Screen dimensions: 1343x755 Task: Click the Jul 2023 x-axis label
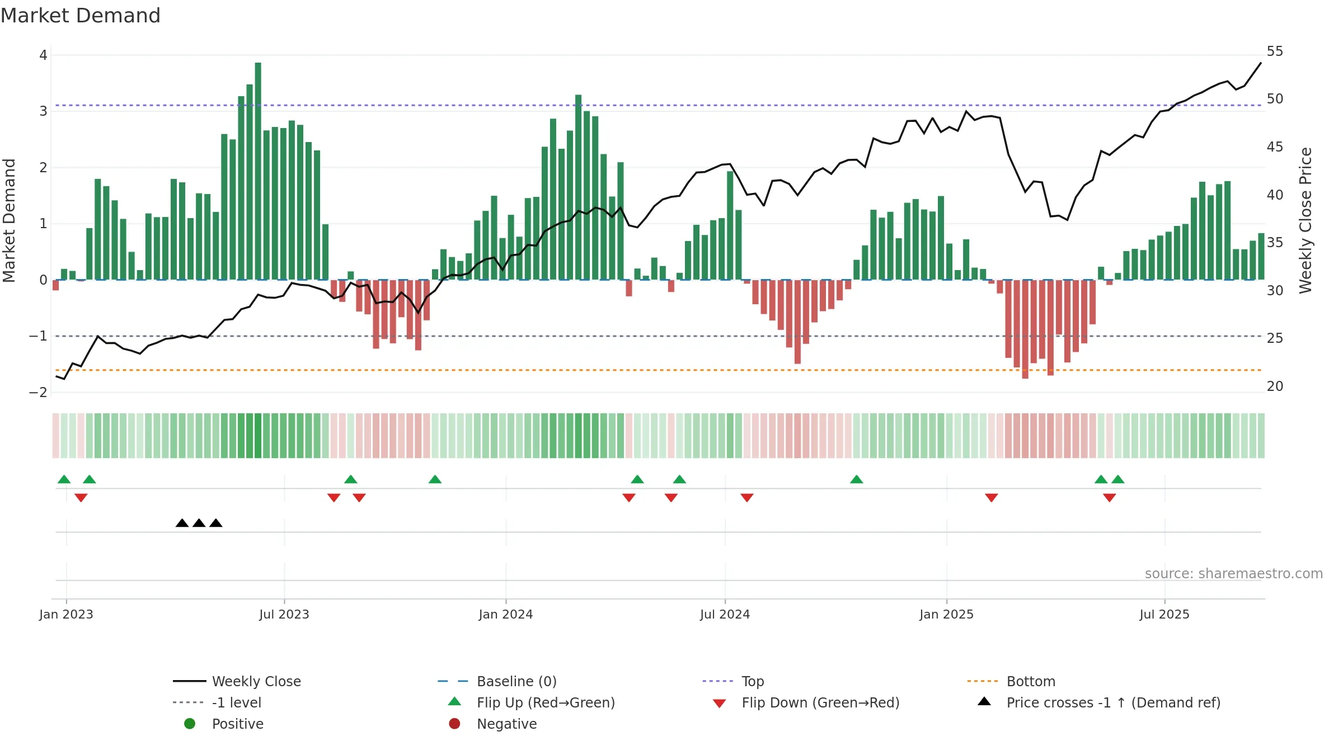(x=284, y=614)
